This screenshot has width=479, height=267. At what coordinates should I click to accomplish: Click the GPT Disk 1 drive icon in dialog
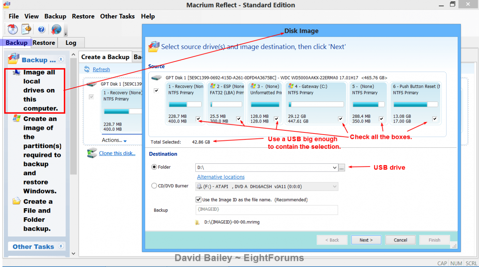[156, 78]
